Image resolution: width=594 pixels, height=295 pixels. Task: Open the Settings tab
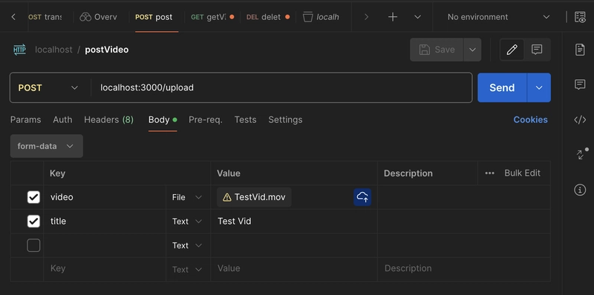point(285,120)
